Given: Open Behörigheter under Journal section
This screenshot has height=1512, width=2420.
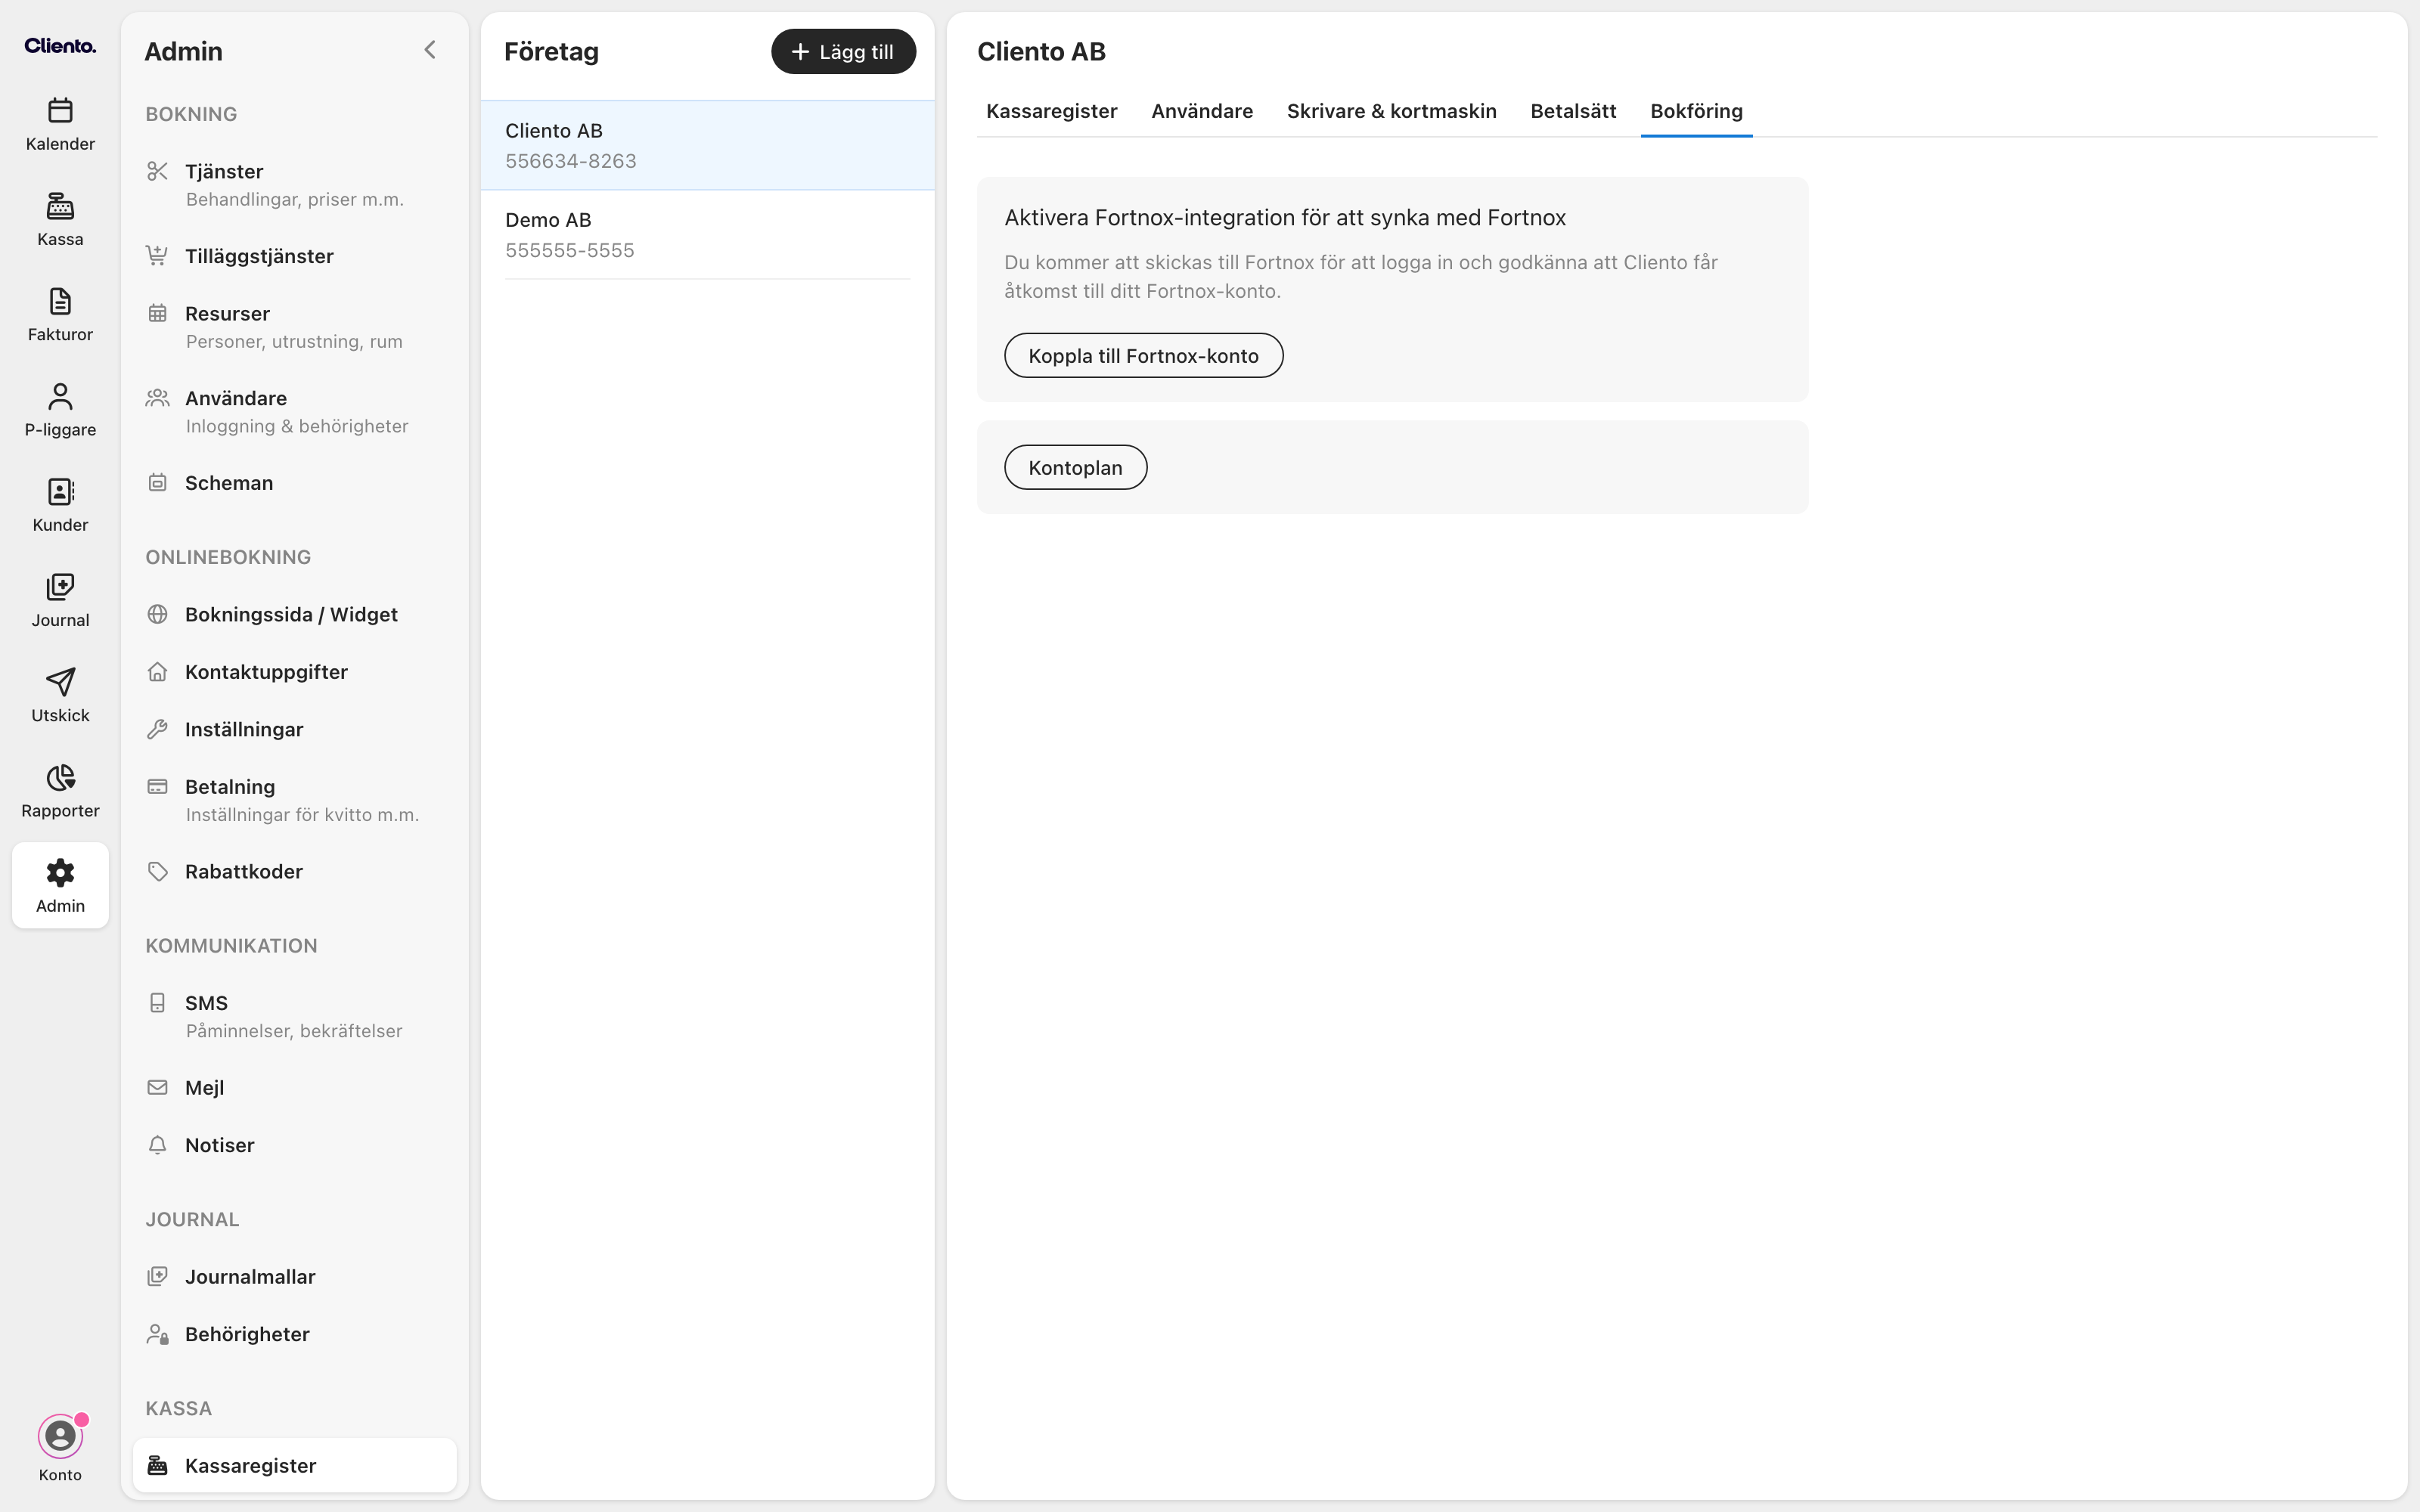Looking at the screenshot, I should [294, 1334].
